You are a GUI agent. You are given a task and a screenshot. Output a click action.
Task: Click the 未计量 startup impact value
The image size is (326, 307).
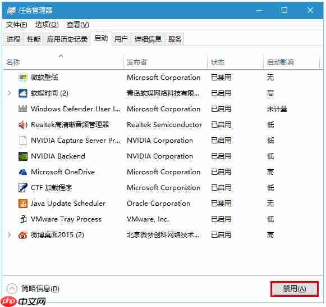277,109
